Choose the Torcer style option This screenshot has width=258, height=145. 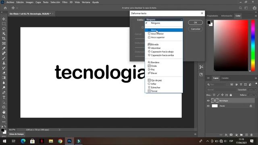(x=164, y=91)
